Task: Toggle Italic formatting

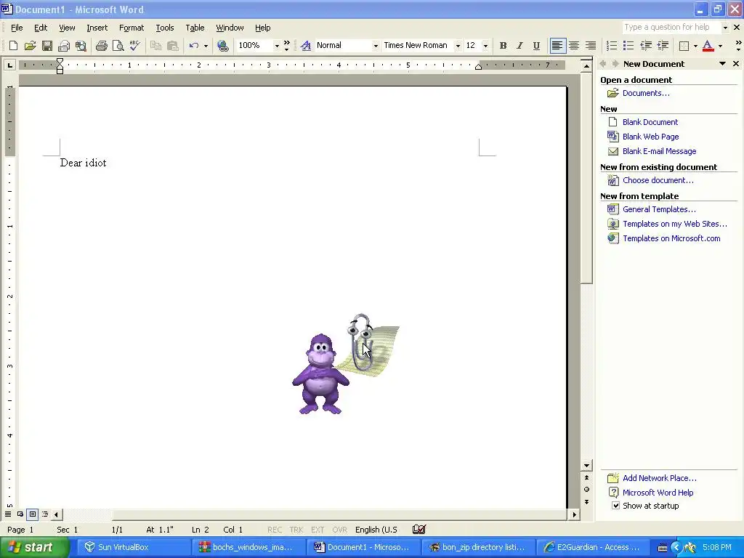Action: click(519, 46)
